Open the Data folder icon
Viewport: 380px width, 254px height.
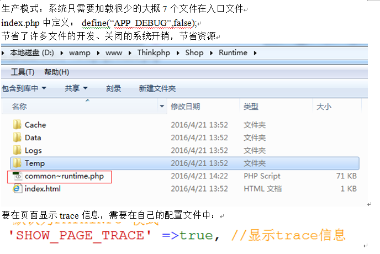click(x=17, y=137)
